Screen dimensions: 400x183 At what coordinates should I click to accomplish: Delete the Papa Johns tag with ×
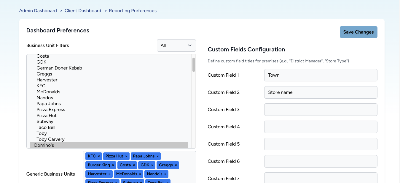pos(157,156)
